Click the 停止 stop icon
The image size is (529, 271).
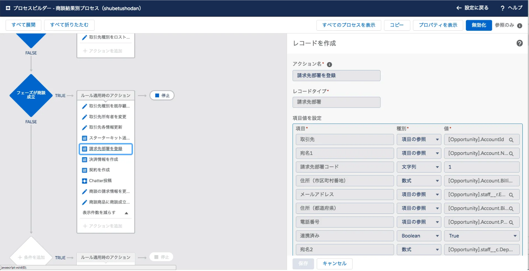tap(157, 96)
